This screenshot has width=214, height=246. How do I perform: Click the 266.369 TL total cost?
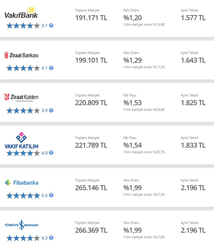tap(91, 230)
